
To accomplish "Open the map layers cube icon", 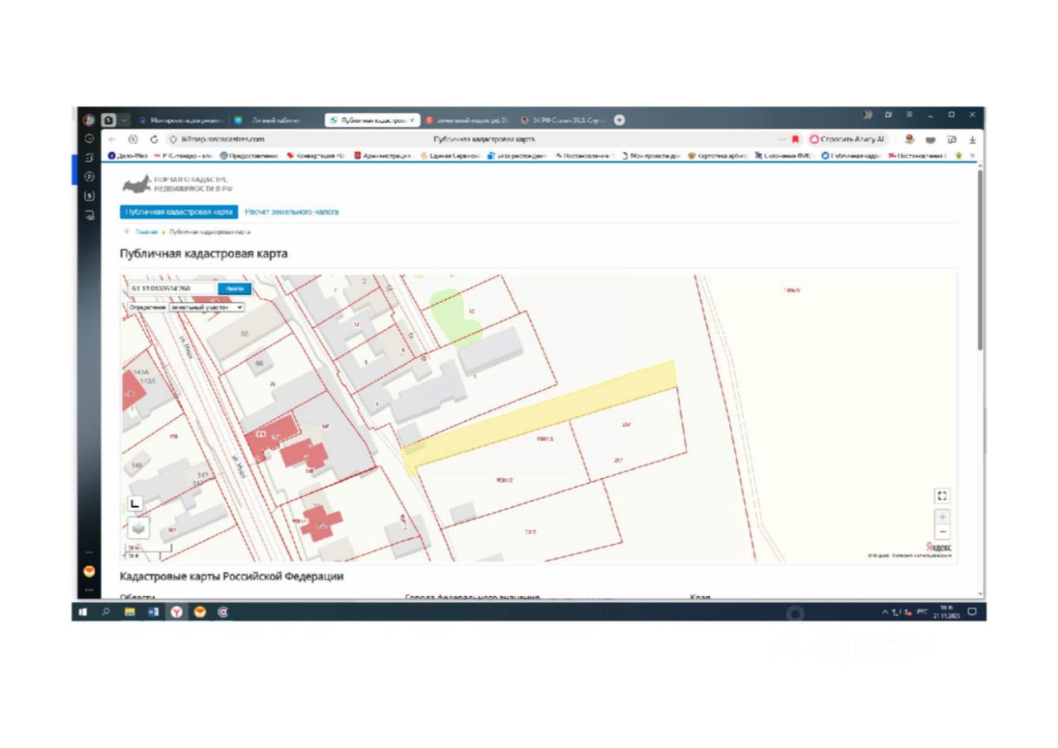I will click(138, 526).
